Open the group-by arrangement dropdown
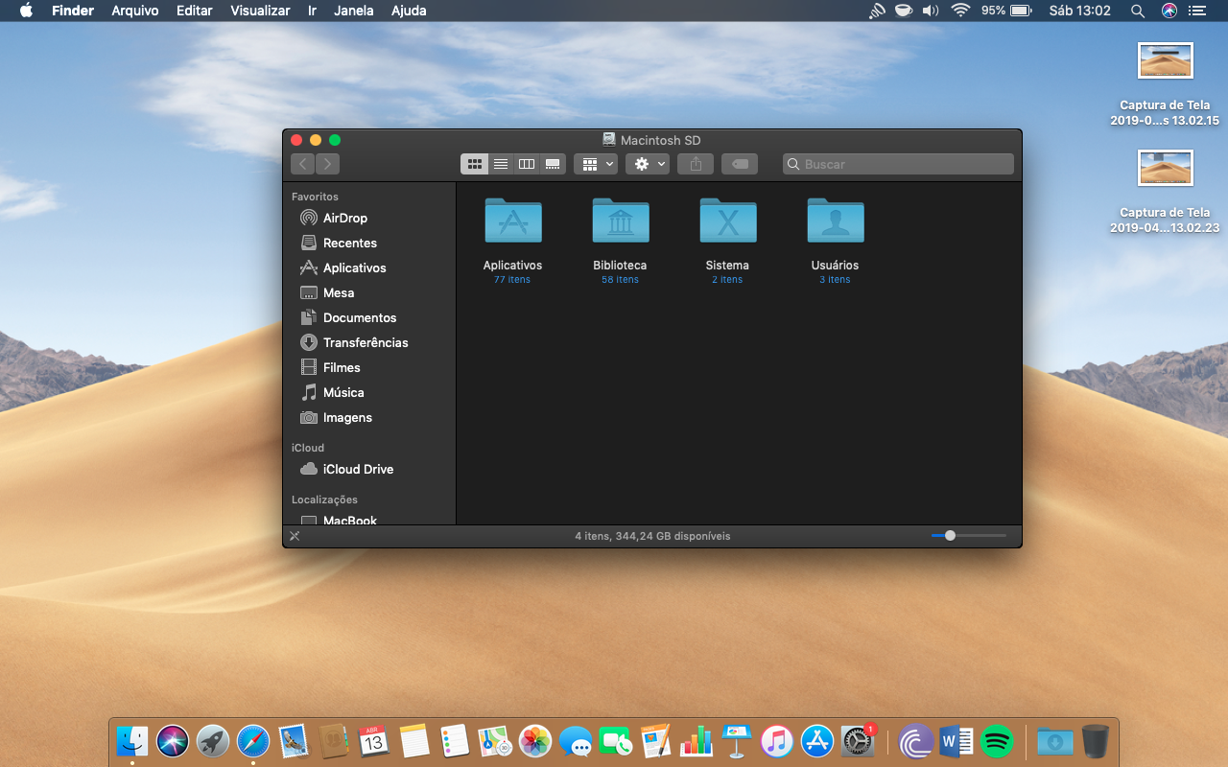The image size is (1228, 767). [595, 164]
